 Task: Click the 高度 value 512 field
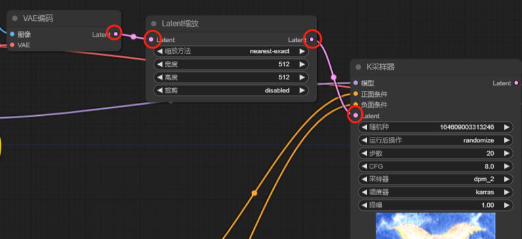[230, 77]
